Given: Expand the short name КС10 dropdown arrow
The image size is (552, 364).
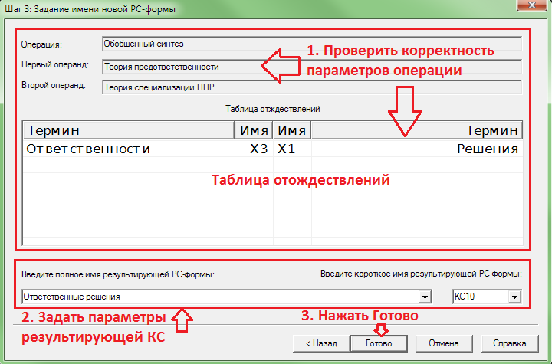Looking at the screenshot, I should 514,297.
